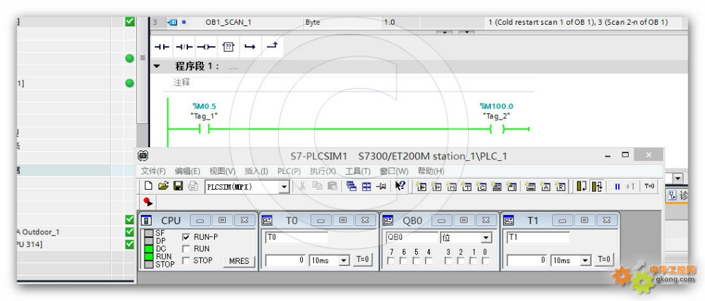The width and height of the screenshot is (705, 301).
Task: Insert normally open contact in ladder toolbar
Action: tap(161, 47)
